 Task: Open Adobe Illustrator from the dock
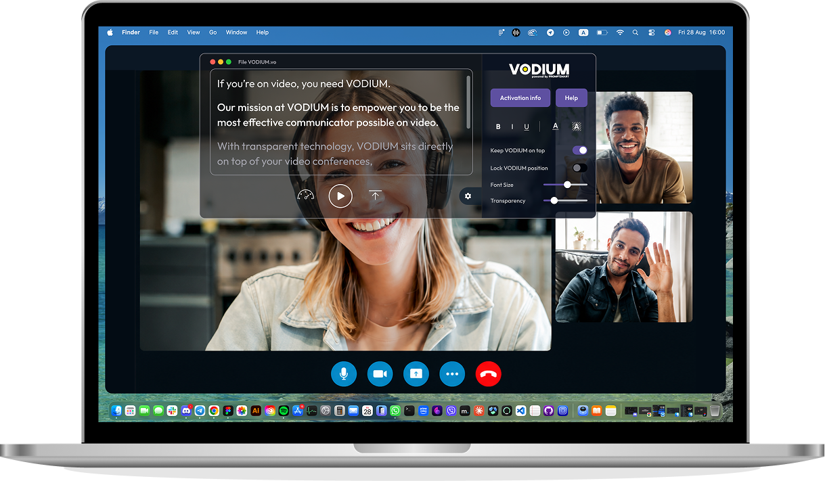[x=256, y=411]
